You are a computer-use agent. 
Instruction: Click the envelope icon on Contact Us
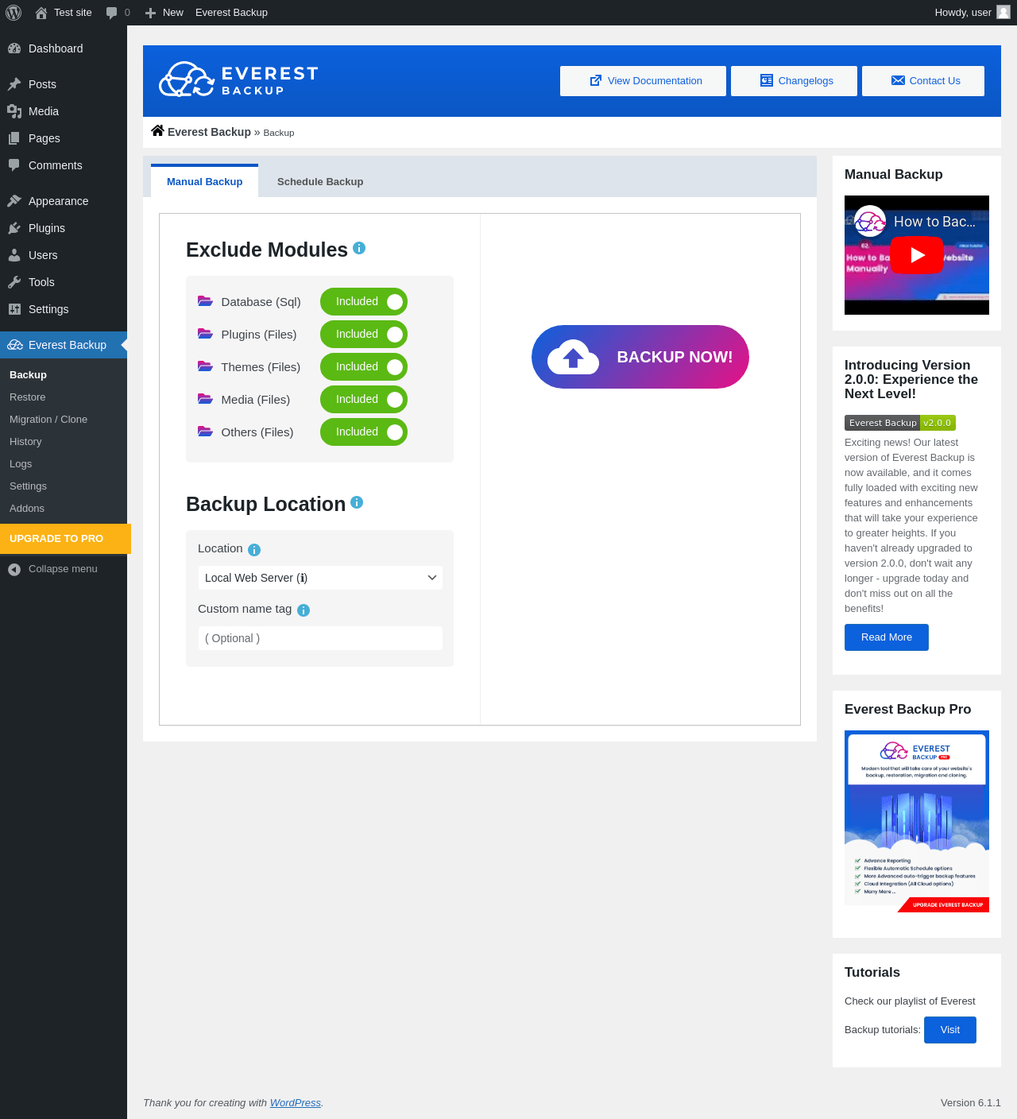coord(898,80)
